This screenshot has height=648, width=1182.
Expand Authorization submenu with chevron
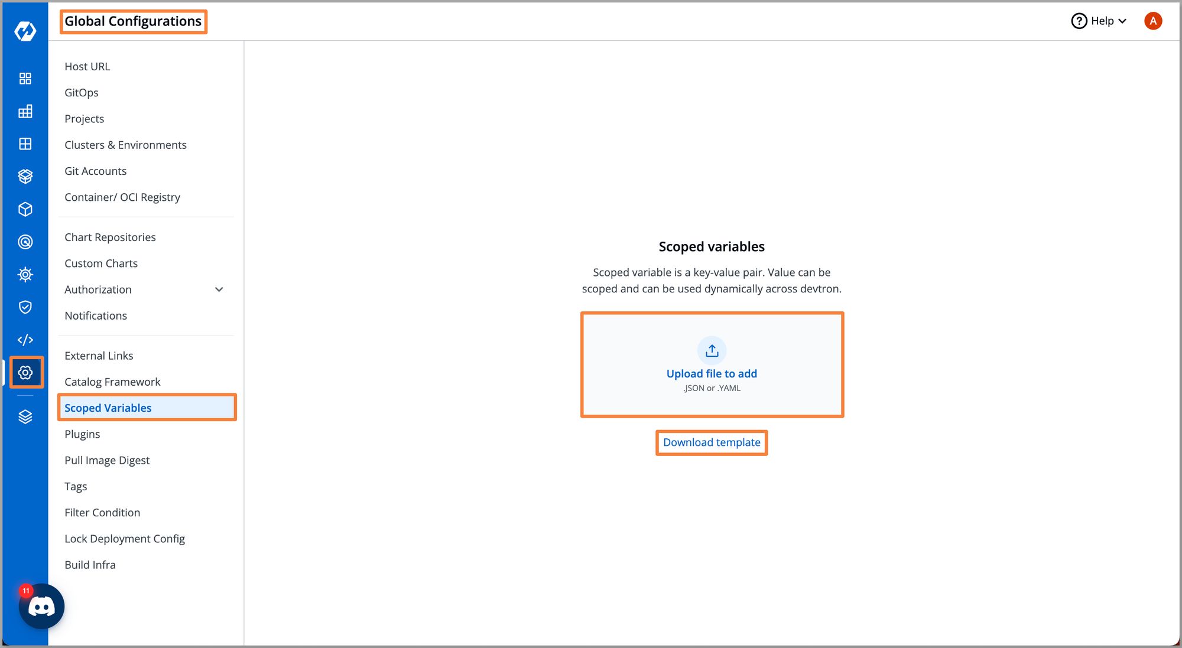point(220,289)
